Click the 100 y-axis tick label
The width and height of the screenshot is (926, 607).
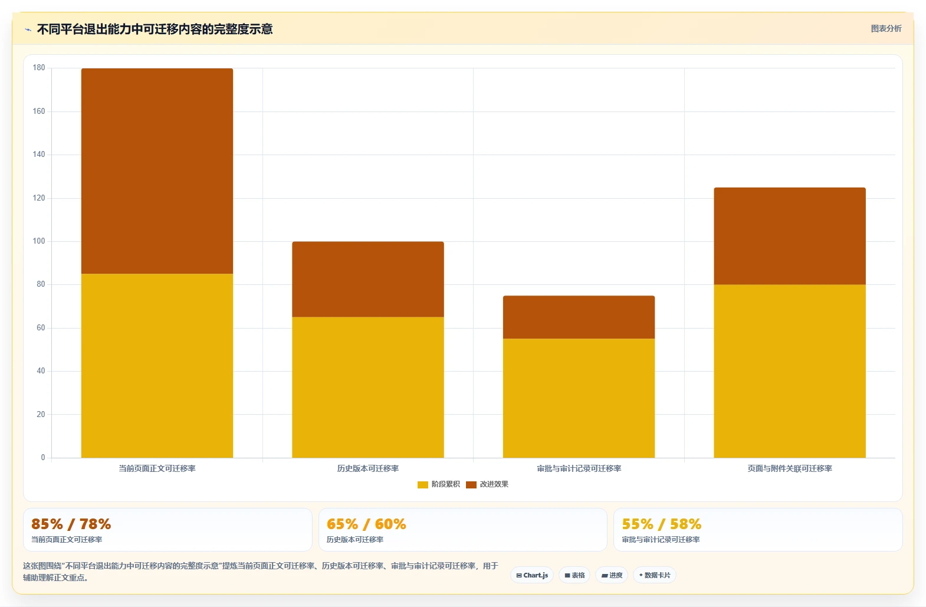coord(39,241)
